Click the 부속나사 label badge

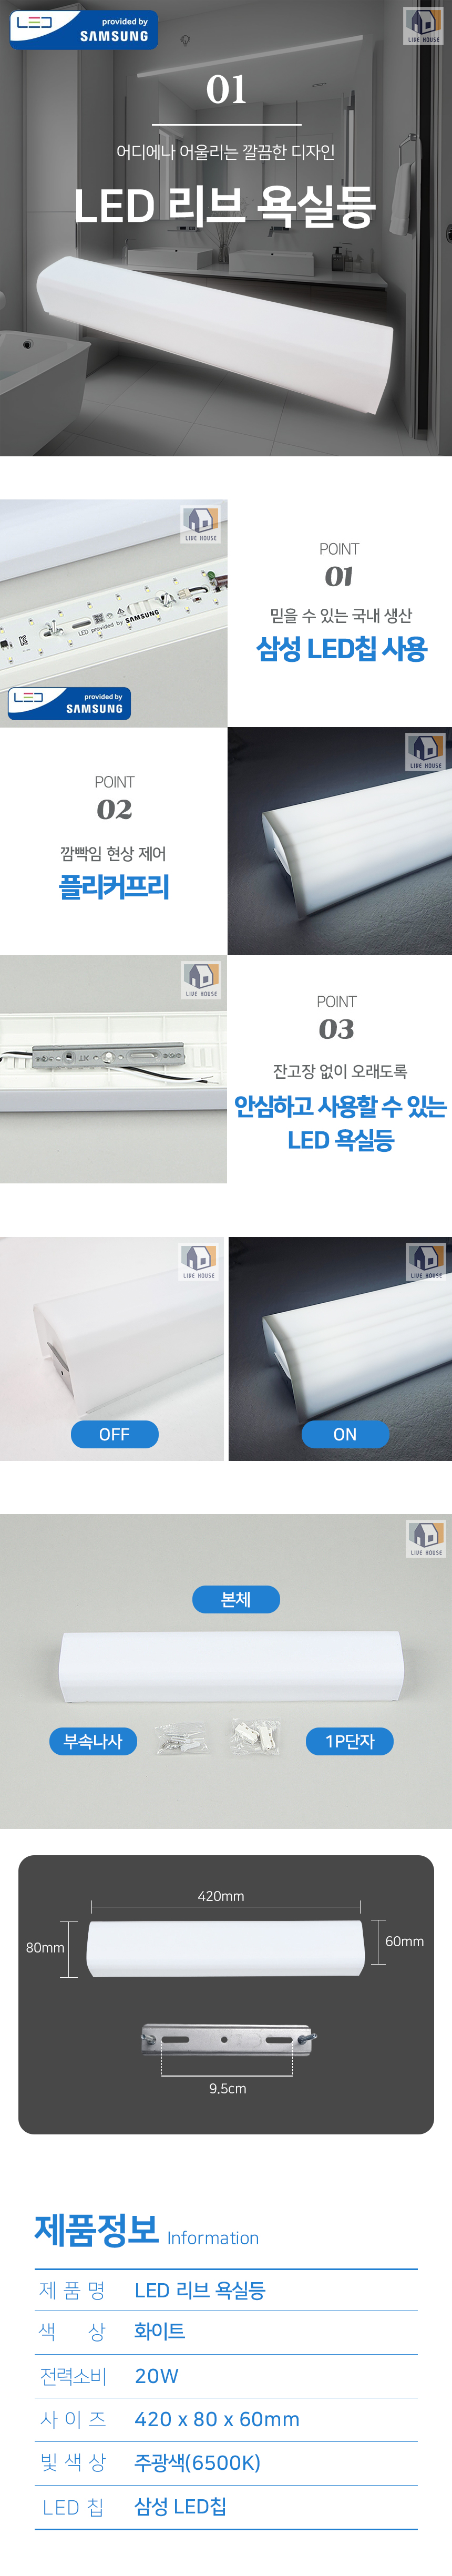pos(93,1741)
